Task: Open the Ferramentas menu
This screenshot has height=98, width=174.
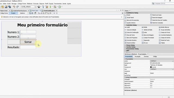Action: [x=58, y=4]
